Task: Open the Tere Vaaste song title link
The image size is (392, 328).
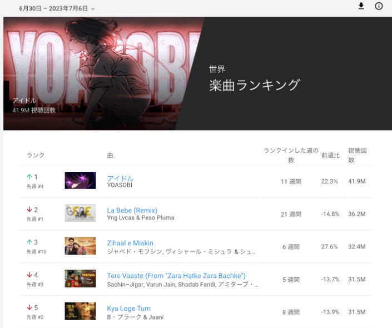Action: click(x=176, y=276)
